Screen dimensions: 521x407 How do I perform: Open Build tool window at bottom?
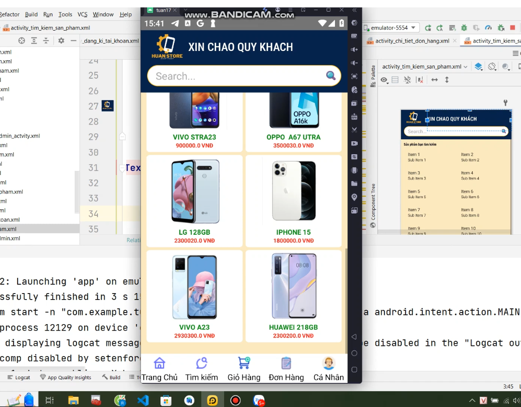111,377
